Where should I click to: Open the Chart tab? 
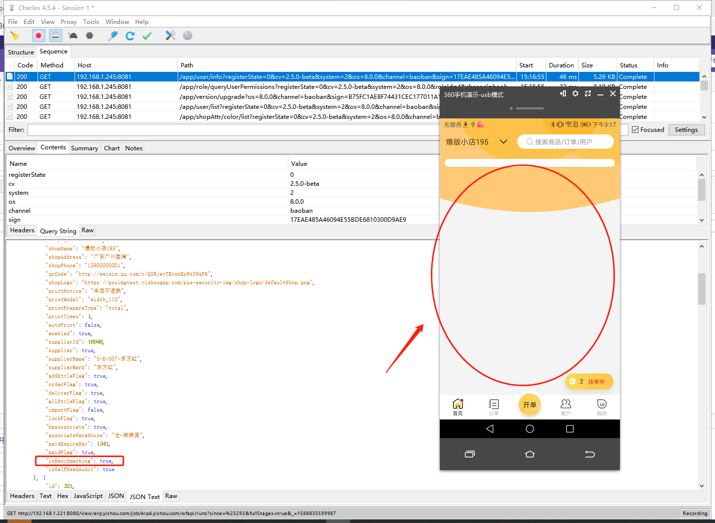tap(112, 148)
